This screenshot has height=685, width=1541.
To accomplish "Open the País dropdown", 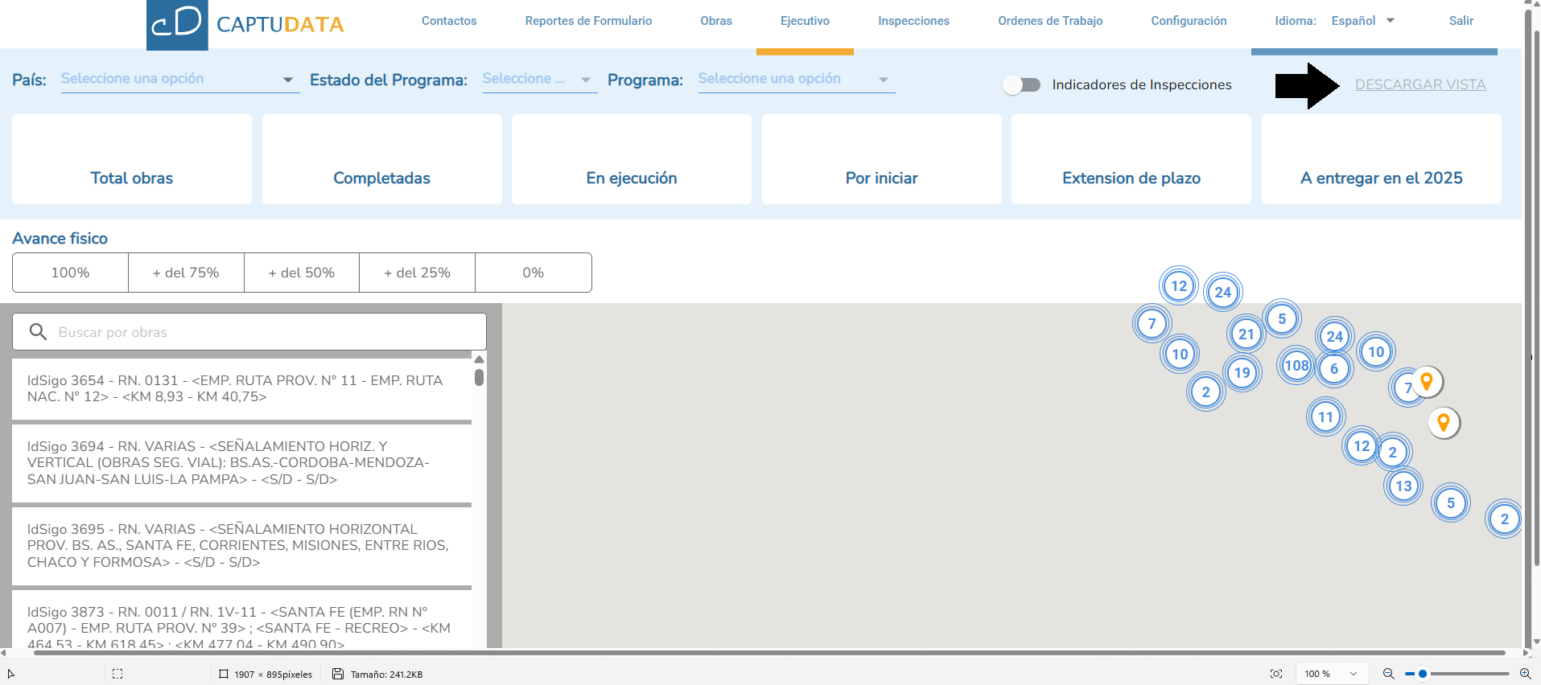I will point(179,79).
